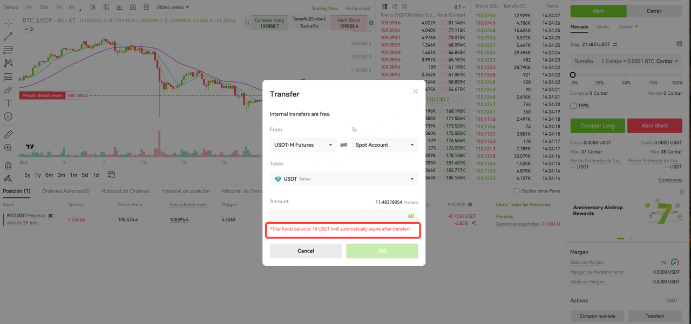Image resolution: width=691 pixels, height=324 pixels.
Task: Select the crosshair cursor tool
Action: pyautogui.click(x=8, y=23)
